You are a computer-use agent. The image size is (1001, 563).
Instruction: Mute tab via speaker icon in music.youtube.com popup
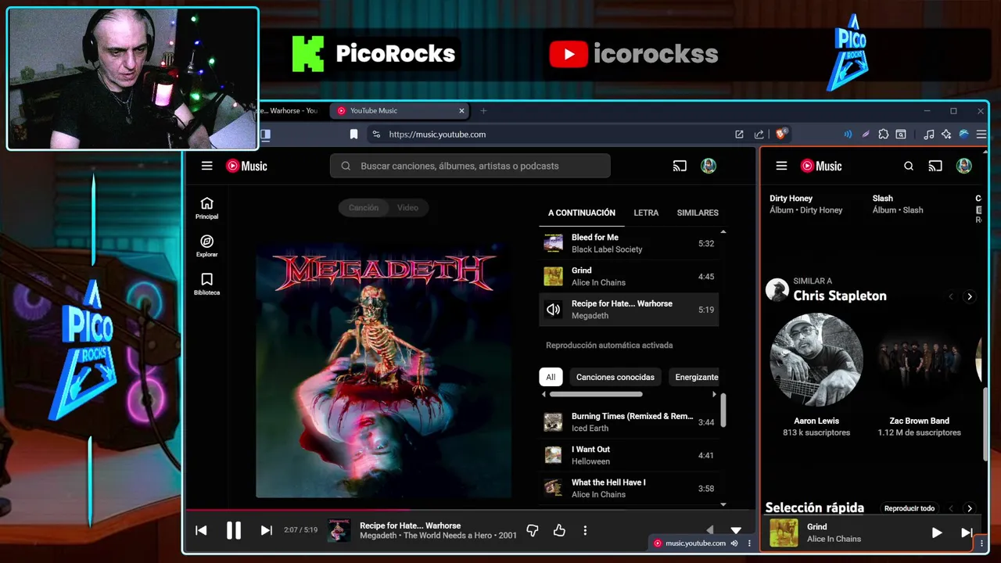[734, 543]
